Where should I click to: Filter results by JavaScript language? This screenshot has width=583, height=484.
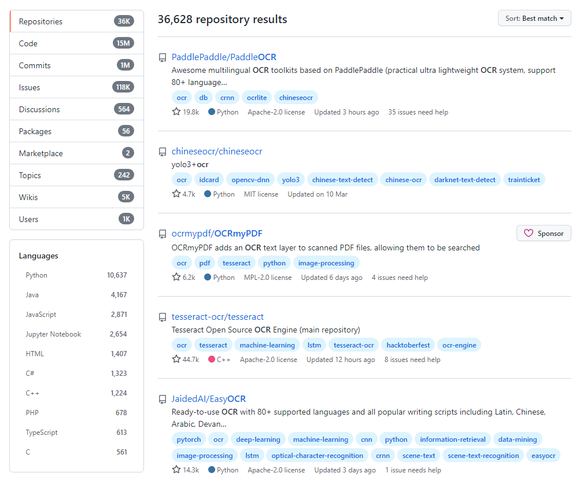(76, 315)
